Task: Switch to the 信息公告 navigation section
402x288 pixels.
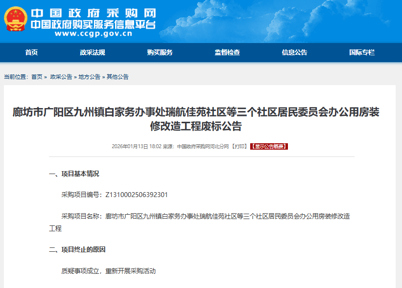Action: 294,52
